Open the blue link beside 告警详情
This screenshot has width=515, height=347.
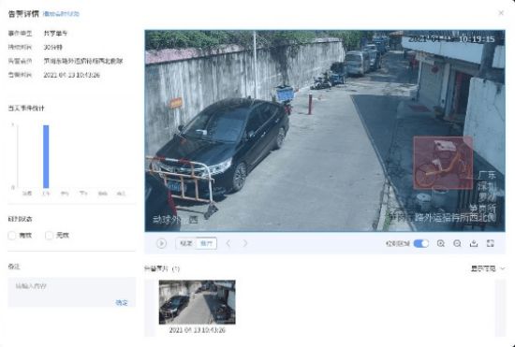pos(62,14)
